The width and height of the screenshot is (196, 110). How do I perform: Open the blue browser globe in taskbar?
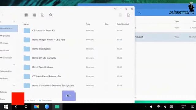47,107
